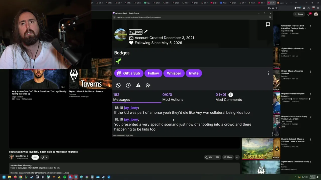Click the taskbar clock showing 6:20 PM
Image resolution: width=321 pixels, height=180 pixels.
(x=313, y=177)
